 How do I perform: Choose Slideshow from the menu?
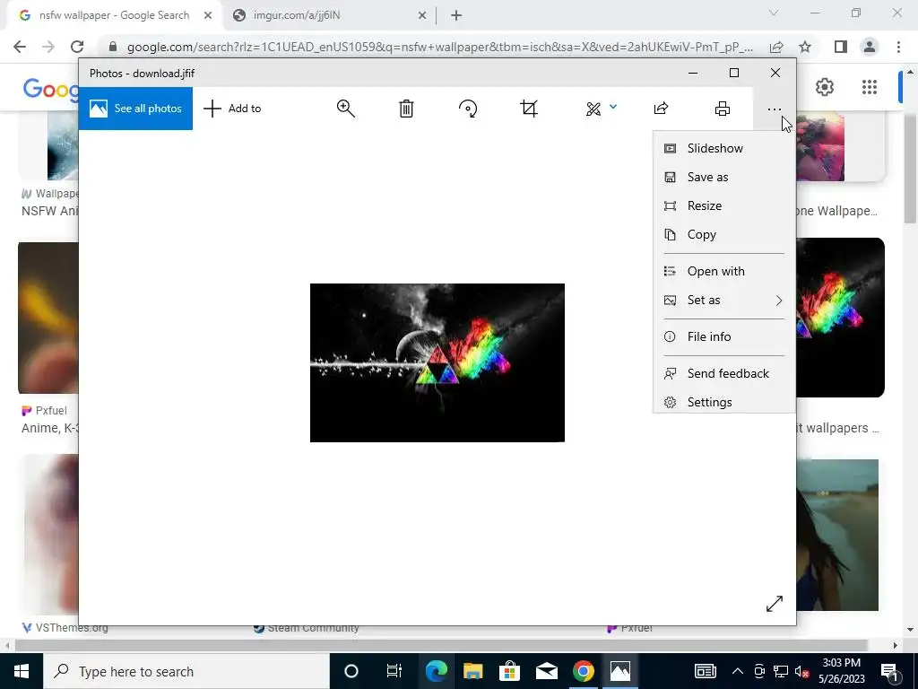723,148
